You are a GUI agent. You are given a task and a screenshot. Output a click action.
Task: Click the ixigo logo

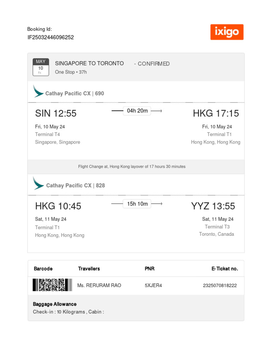[x=227, y=32]
